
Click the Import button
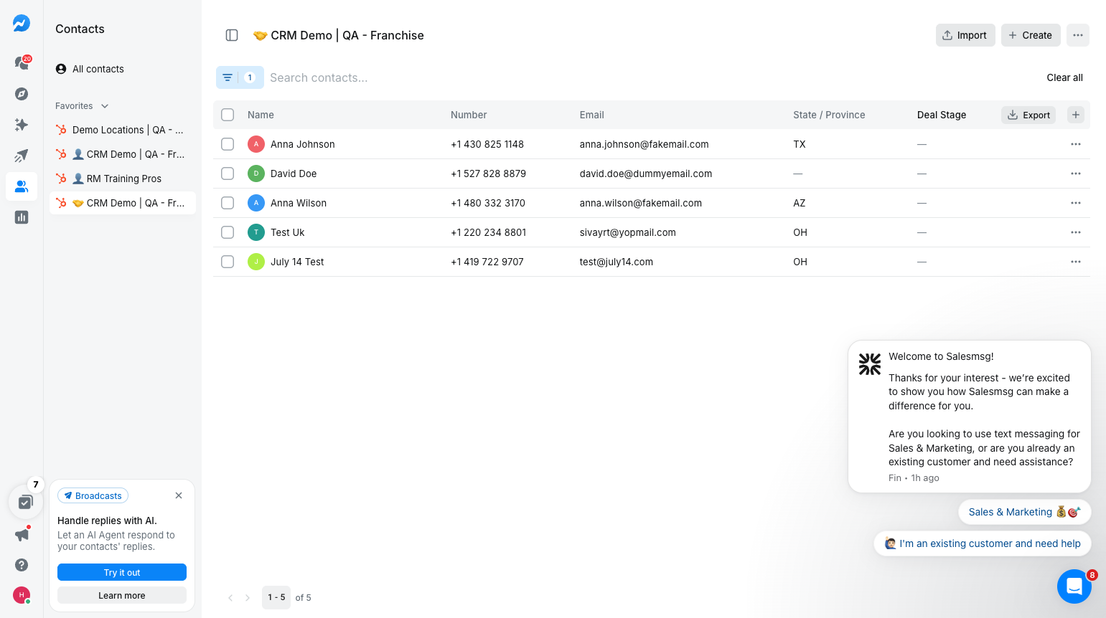point(965,35)
